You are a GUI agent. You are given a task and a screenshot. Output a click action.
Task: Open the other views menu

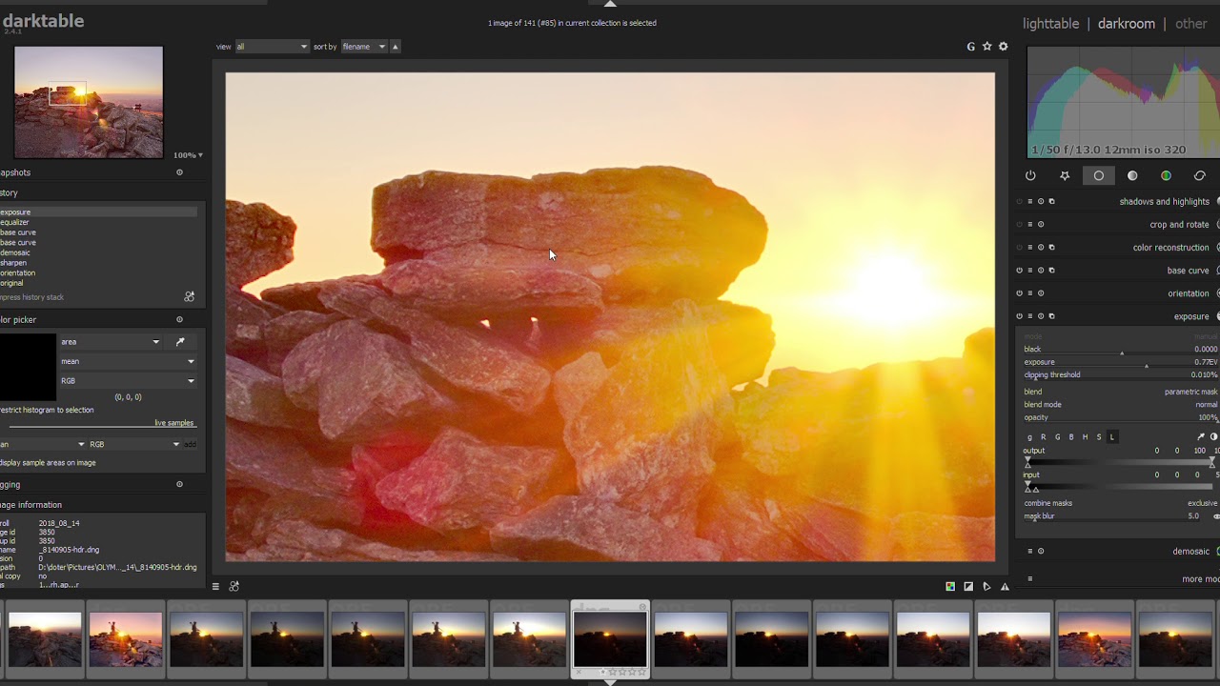1190,24
